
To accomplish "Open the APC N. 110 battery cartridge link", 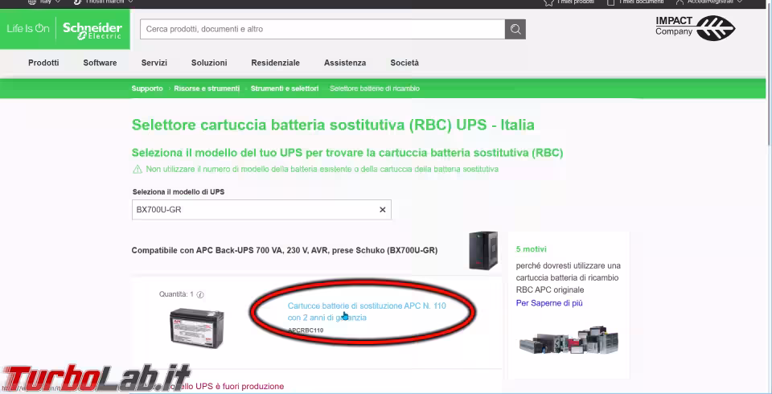I will pyautogui.click(x=366, y=306).
